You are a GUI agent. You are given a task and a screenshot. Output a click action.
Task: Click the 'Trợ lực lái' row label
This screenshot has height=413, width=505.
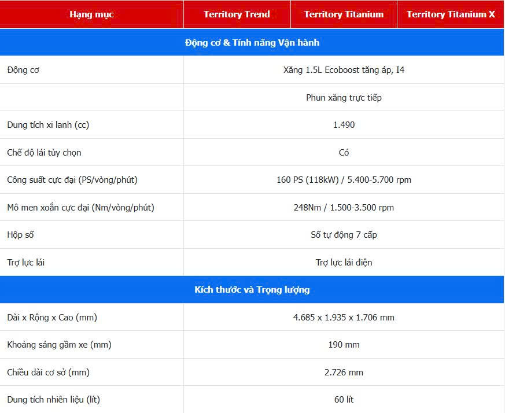click(x=26, y=262)
